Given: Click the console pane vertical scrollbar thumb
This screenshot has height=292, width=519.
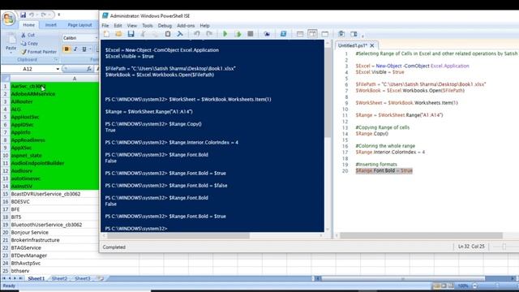Looking at the screenshot, I should point(328,92).
